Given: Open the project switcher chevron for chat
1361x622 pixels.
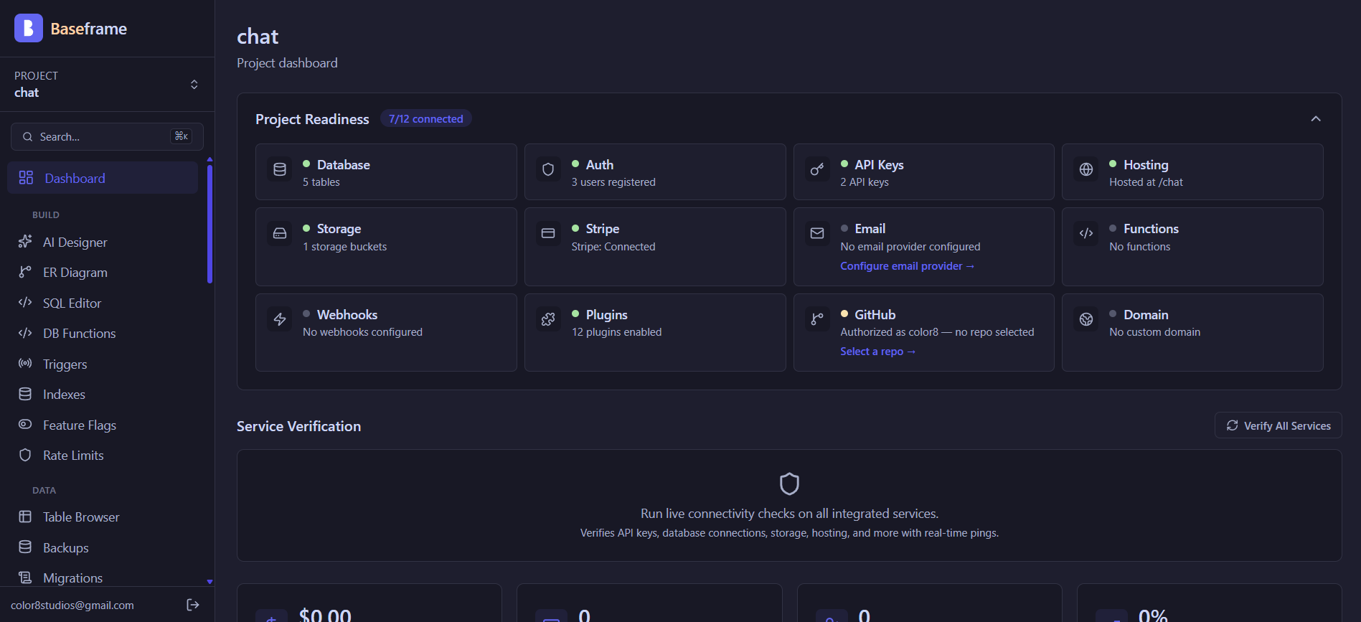Looking at the screenshot, I should click(x=194, y=85).
